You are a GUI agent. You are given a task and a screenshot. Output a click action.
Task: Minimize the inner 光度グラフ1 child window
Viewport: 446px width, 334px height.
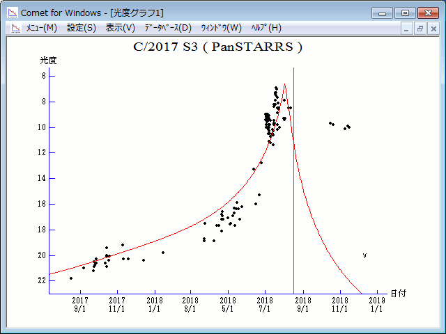(x=408, y=29)
